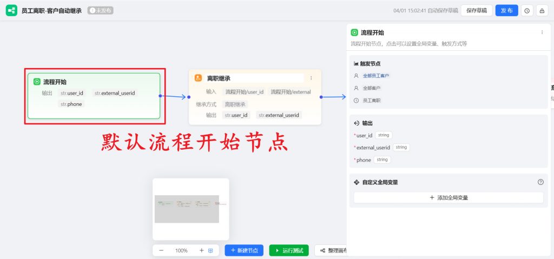Image resolution: width=554 pixels, height=259 pixels.
Task: Click the 离职继承 inheritance mode tag
Action: pos(235,104)
